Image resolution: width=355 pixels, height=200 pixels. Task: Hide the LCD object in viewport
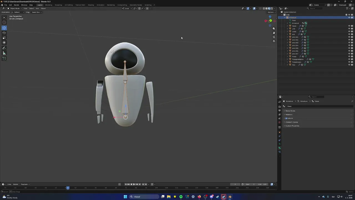click(x=349, y=29)
